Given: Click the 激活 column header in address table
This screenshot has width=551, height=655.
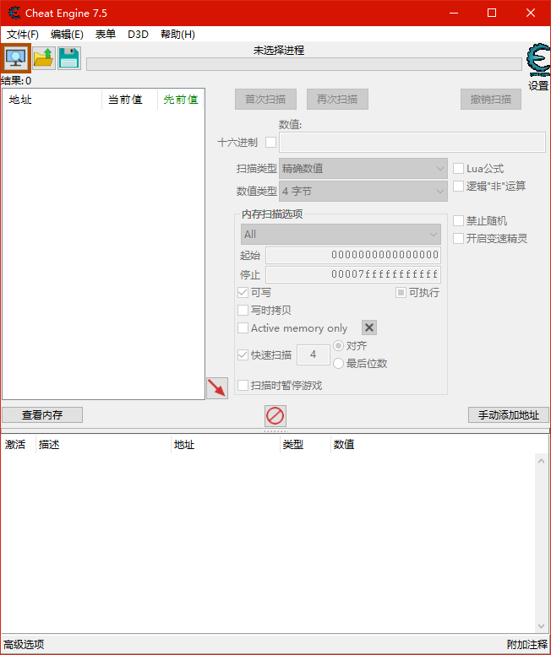Looking at the screenshot, I should (x=18, y=445).
